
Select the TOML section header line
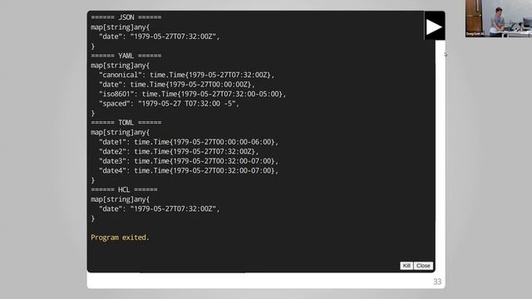pos(126,122)
